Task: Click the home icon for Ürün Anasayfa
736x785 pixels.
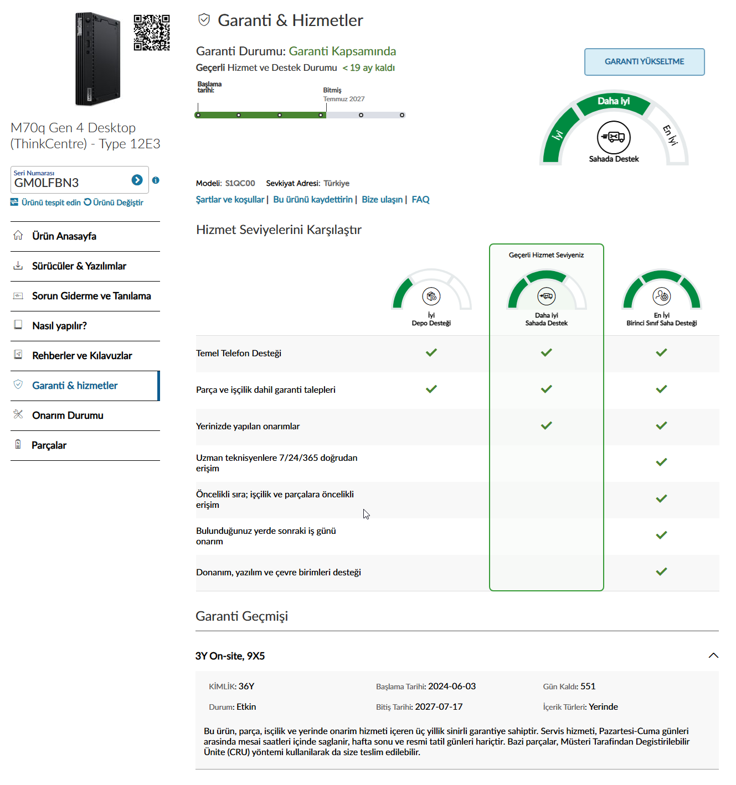Action: click(x=18, y=235)
